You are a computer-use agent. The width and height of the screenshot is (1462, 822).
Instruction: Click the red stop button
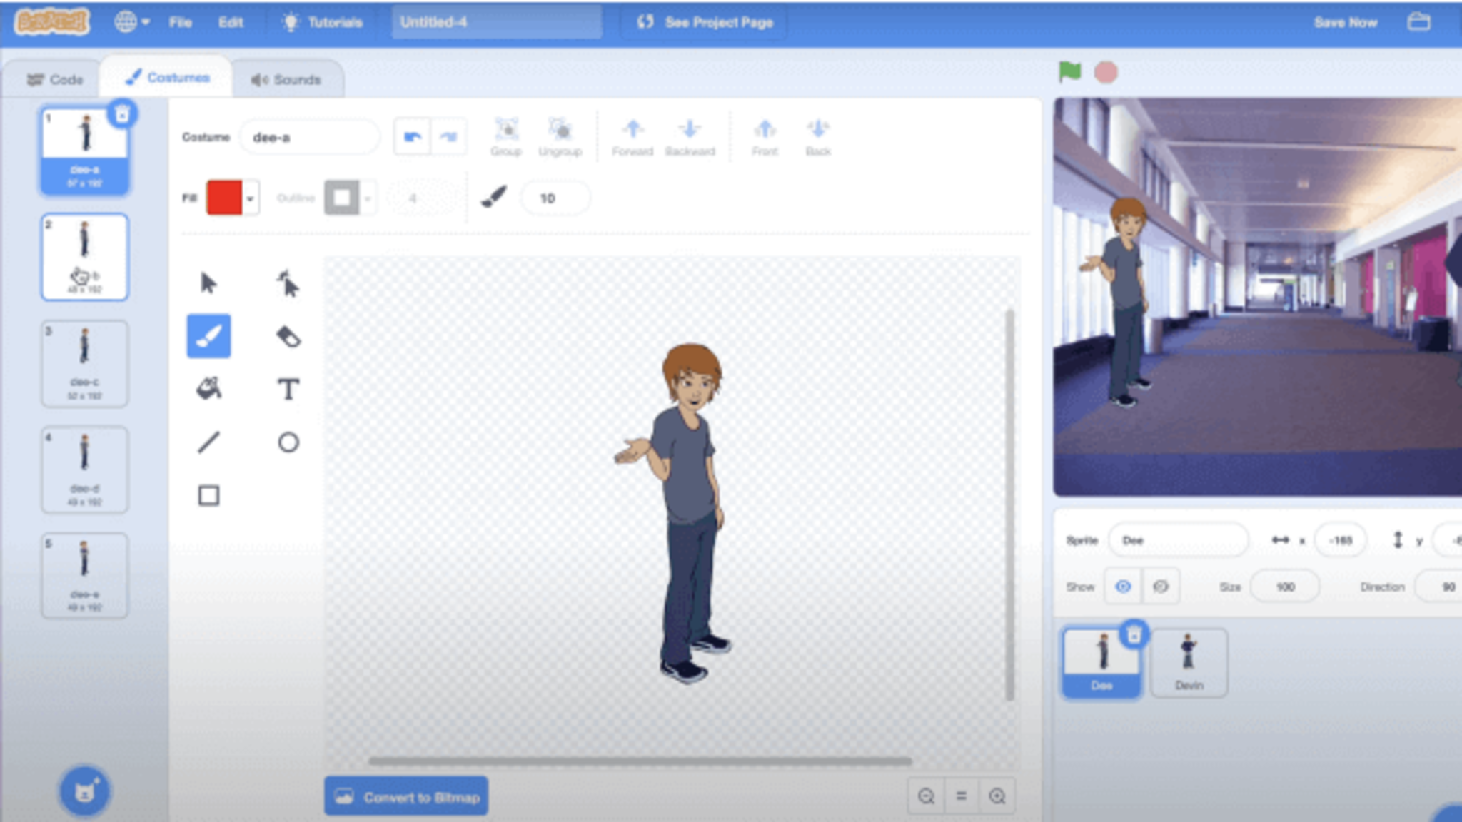[1106, 72]
